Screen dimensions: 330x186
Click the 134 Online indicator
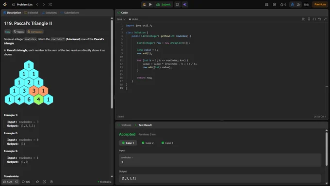point(105,182)
